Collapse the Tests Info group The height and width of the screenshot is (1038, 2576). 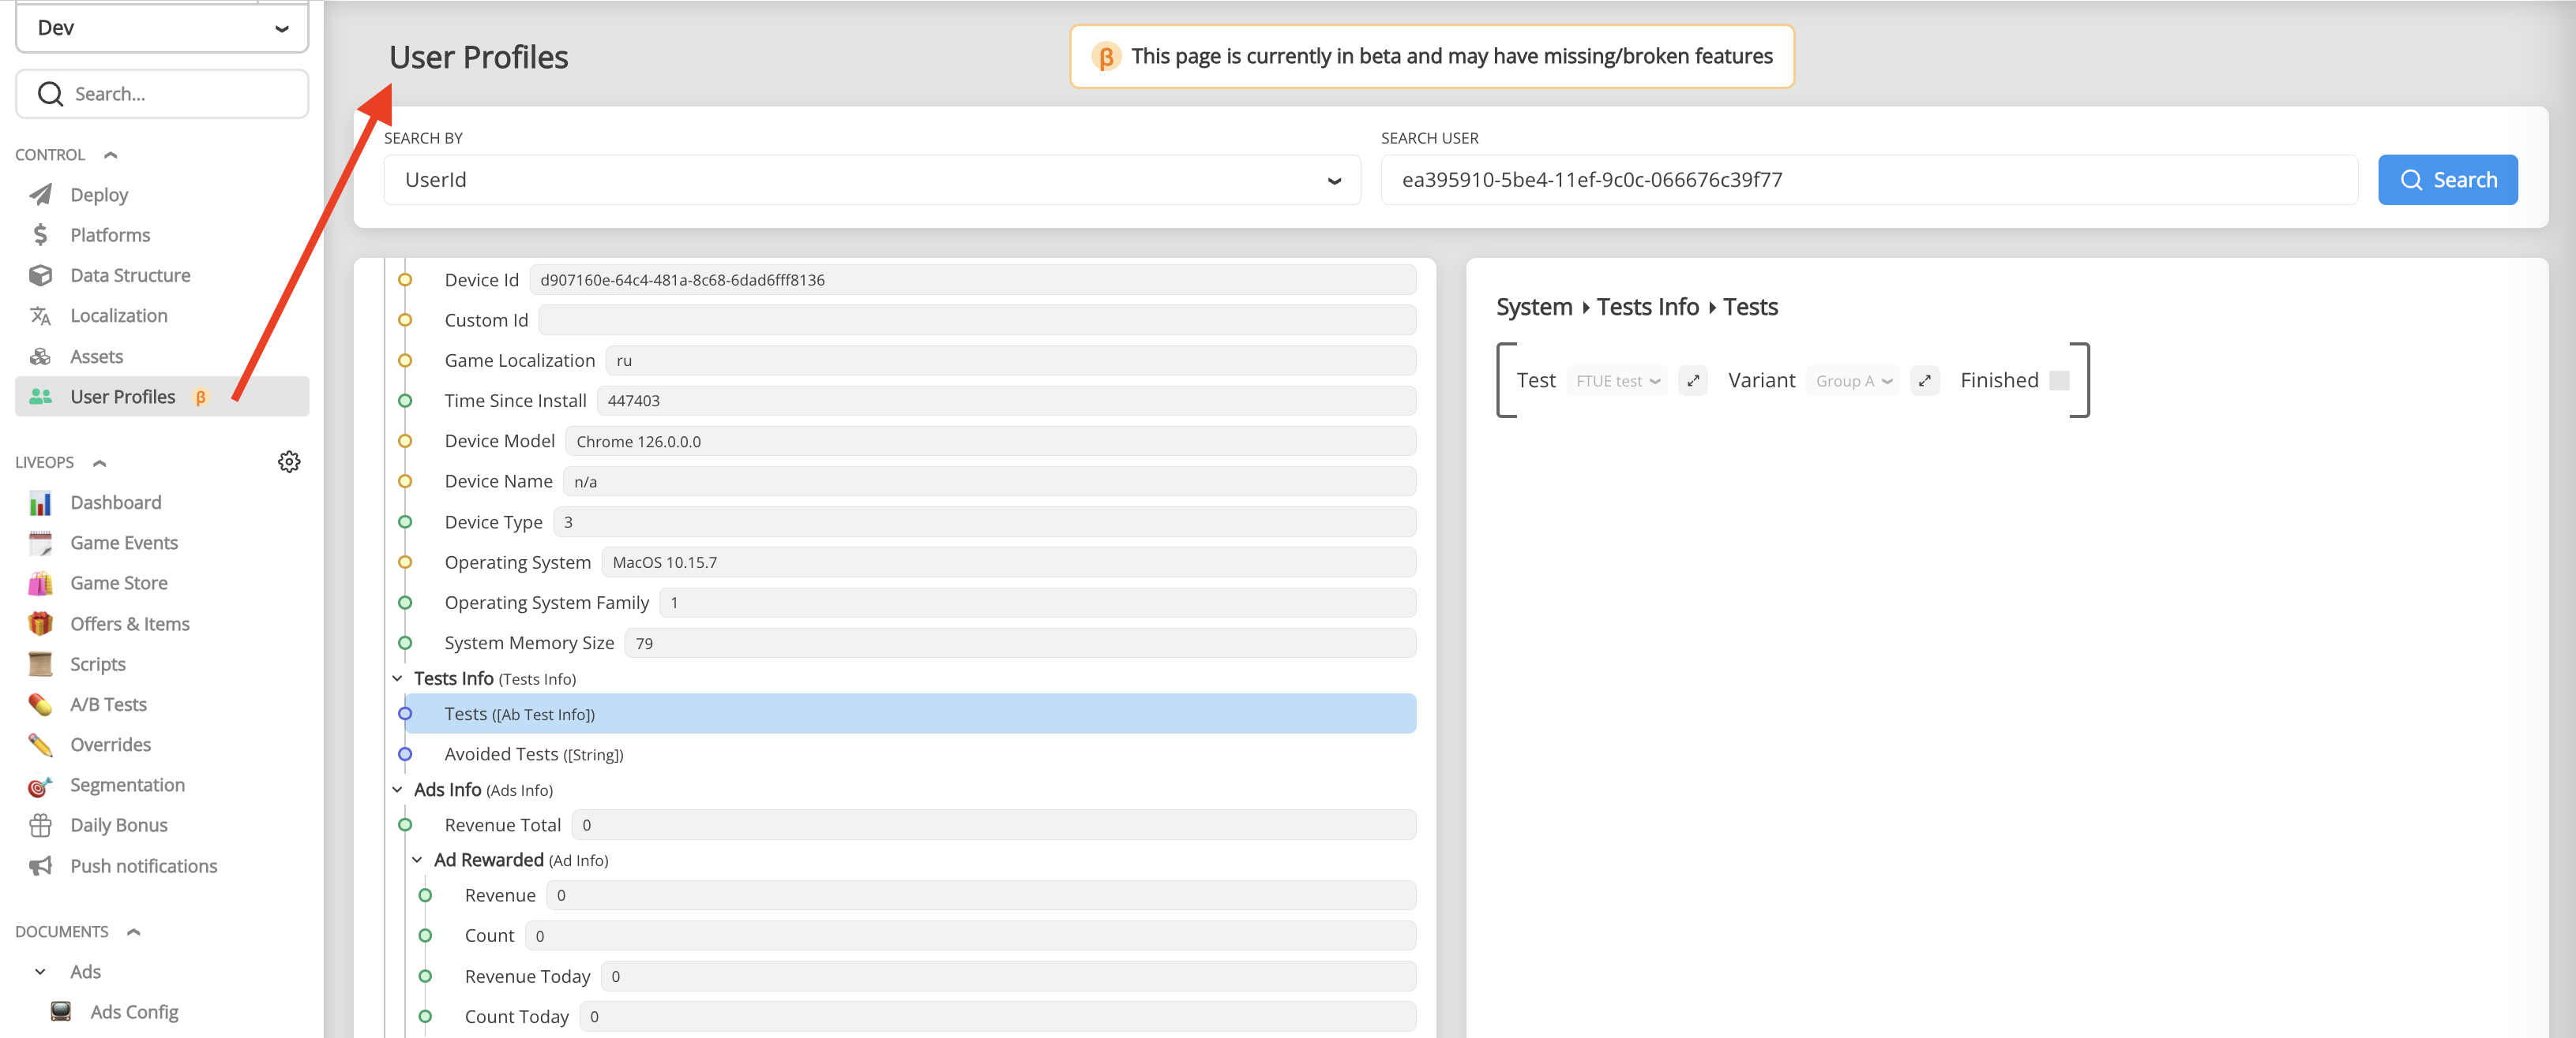pyautogui.click(x=396, y=678)
